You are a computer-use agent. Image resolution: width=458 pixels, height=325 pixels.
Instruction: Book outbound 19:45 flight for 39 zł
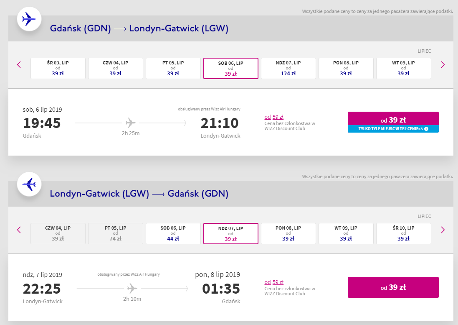coord(393,119)
